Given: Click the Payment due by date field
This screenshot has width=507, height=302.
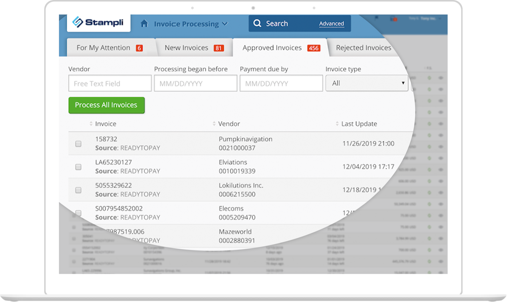Looking at the screenshot, I should pos(281,83).
